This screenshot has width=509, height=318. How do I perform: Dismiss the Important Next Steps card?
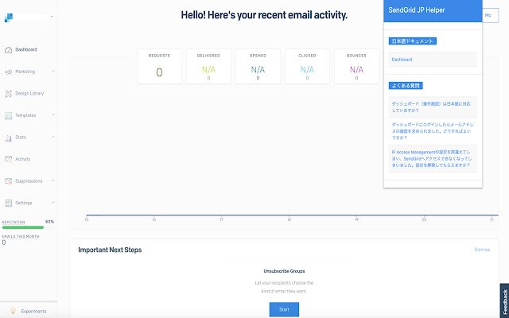(x=482, y=250)
